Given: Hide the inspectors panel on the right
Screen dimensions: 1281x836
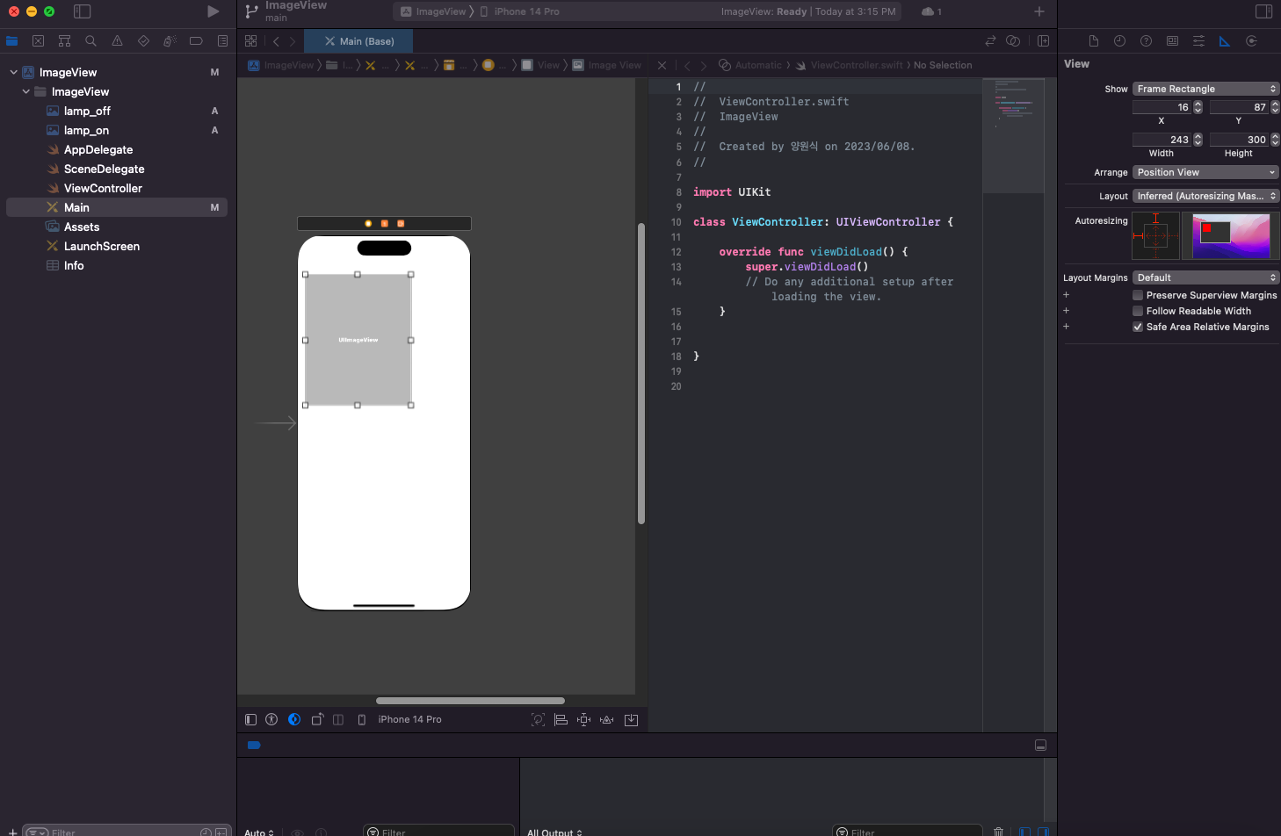Looking at the screenshot, I should tap(1263, 11).
